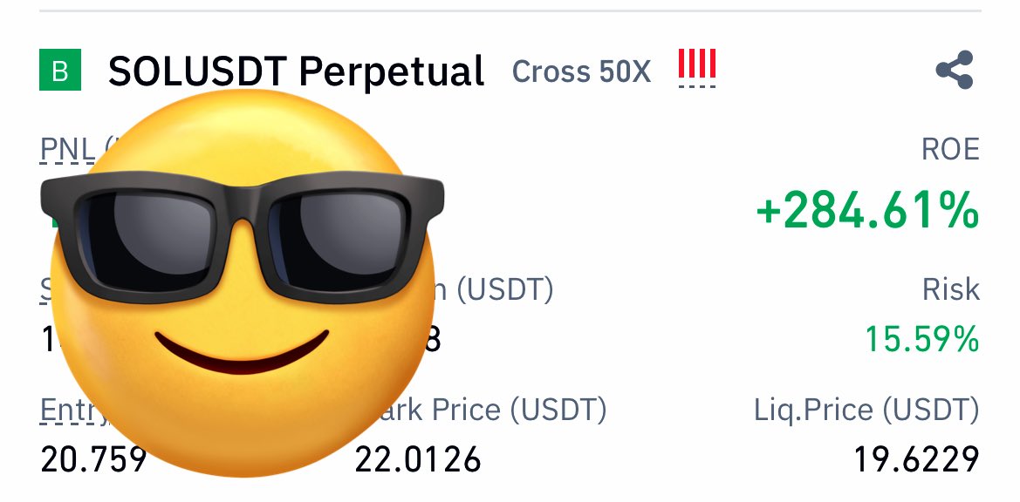The height and width of the screenshot is (502, 1020).
Task: Tap the share icon for this position
Action: (x=955, y=70)
